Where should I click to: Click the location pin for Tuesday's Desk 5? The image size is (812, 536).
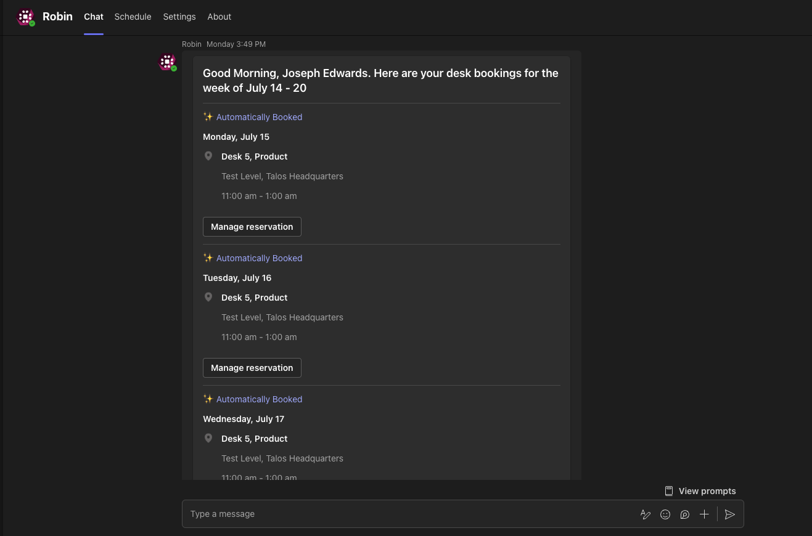pos(208,298)
